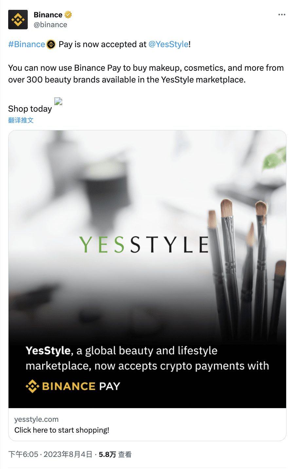Image resolution: width=294 pixels, height=469 pixels.
Task: Click the 5.8万 查看 view count
Action: pos(115,455)
